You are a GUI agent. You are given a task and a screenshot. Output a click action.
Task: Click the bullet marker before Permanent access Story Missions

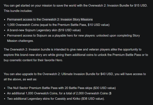[4, 20]
